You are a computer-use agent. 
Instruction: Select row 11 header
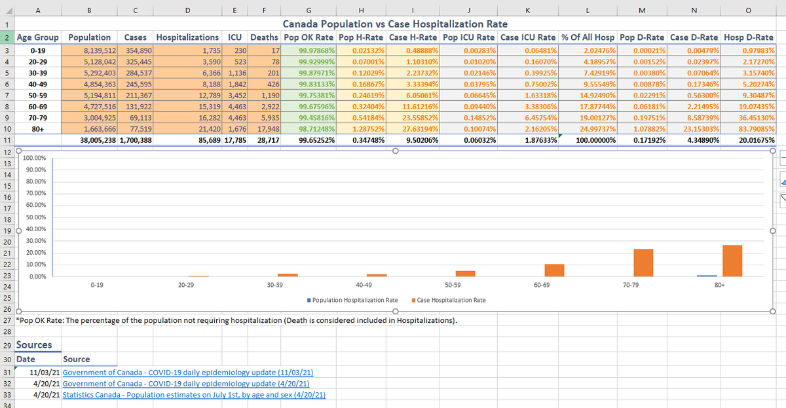7,140
